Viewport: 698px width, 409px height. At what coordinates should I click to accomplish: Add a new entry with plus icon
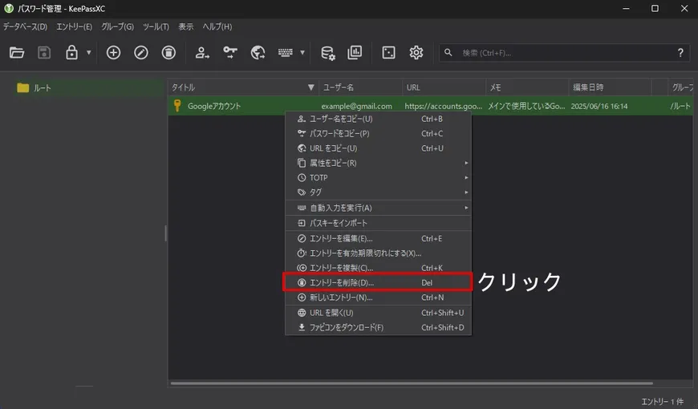(113, 52)
